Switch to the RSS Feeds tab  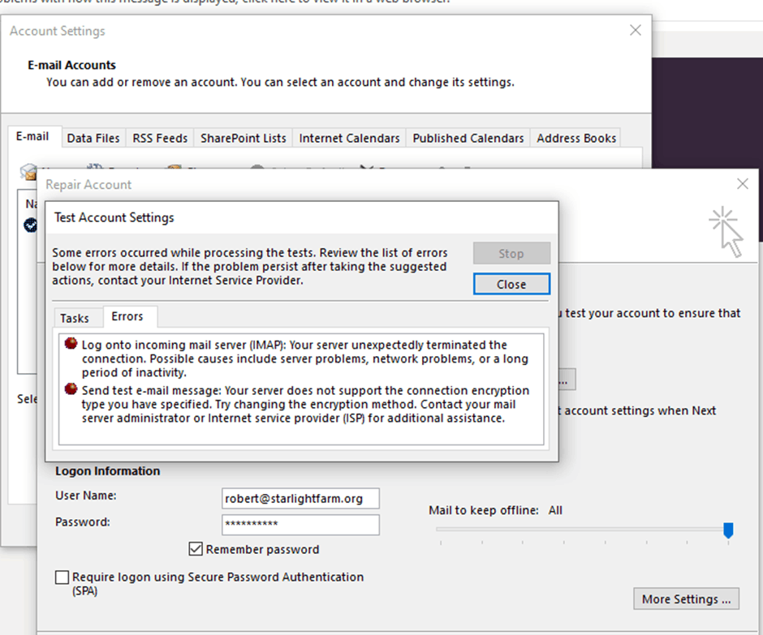[x=160, y=138]
